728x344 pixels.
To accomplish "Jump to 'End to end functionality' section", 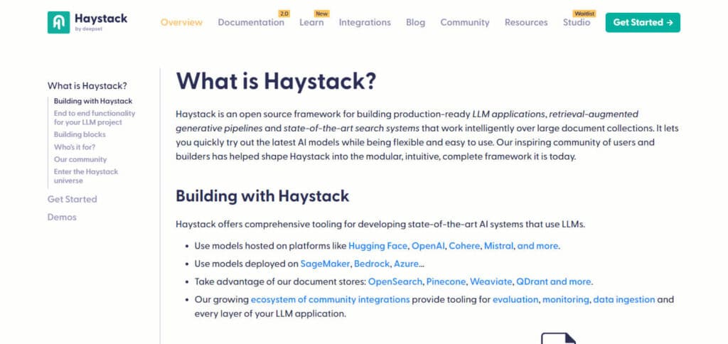I will (95, 118).
